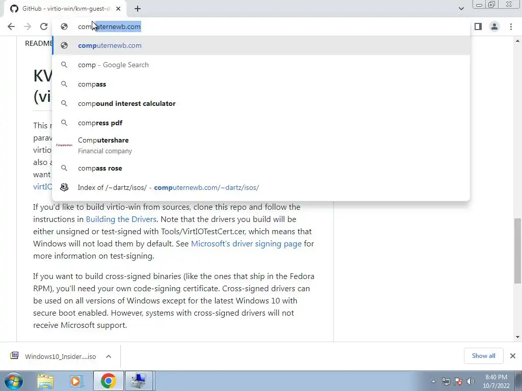
Task: Open the Action Center flag icon
Action: [x=458, y=381]
